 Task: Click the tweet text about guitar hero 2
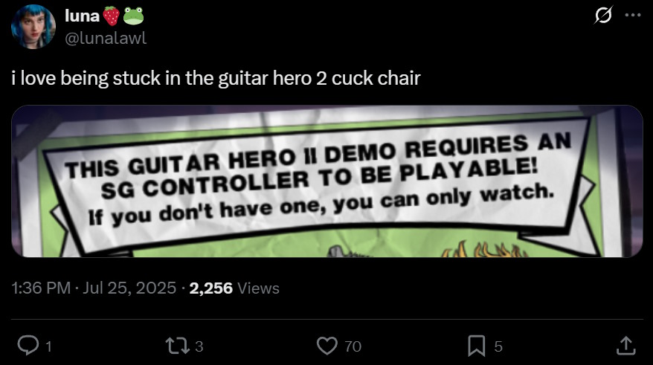pos(216,78)
